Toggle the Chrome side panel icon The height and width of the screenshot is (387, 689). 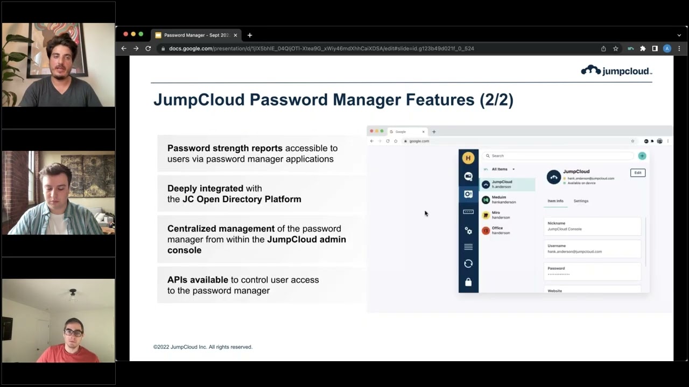pyautogui.click(x=655, y=48)
